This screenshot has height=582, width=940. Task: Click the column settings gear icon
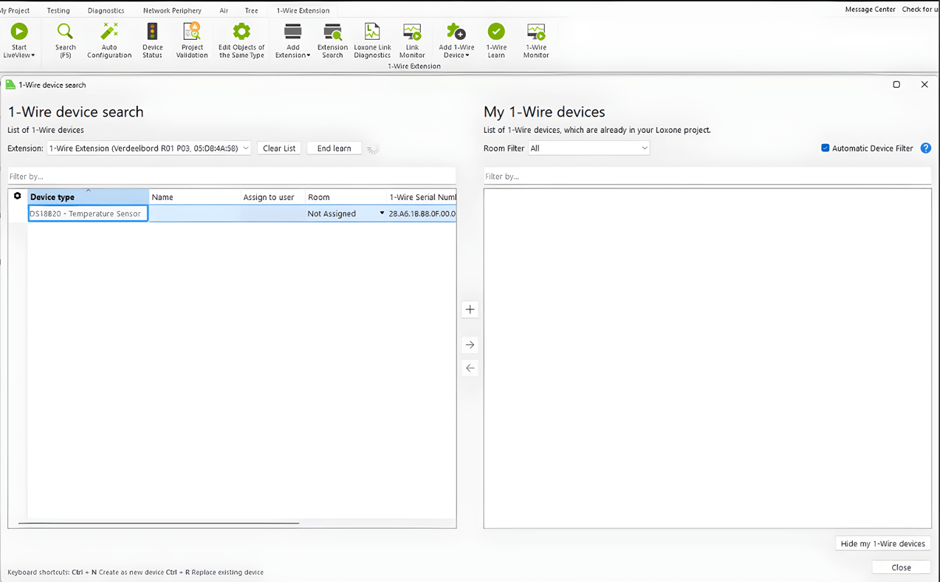(x=18, y=196)
